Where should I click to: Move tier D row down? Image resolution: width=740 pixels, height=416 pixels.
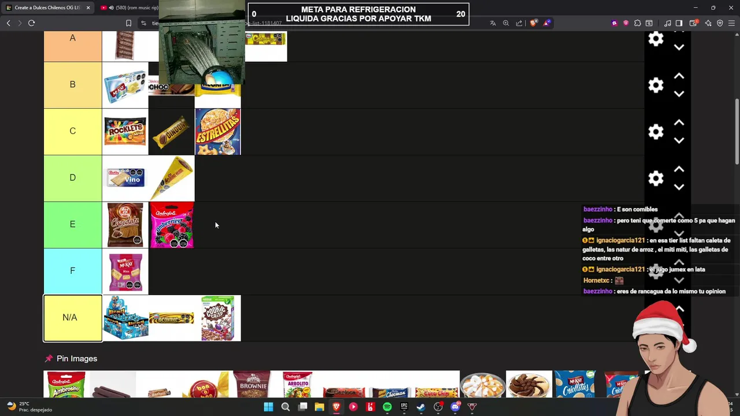[x=679, y=187]
